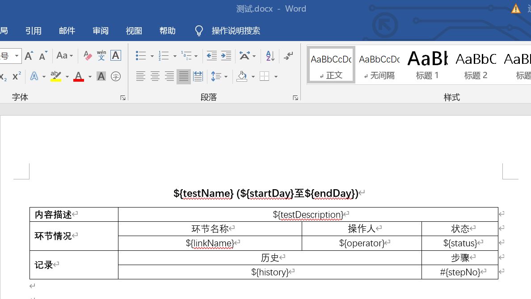This screenshot has height=299, width=531.
Task: Click the ${testName} title text
Action: 203,193
